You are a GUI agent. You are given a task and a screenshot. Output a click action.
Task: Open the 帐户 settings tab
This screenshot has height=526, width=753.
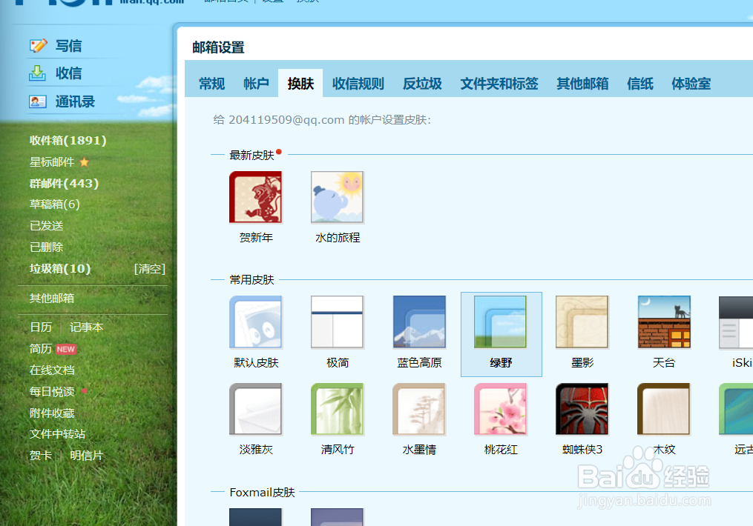click(256, 84)
